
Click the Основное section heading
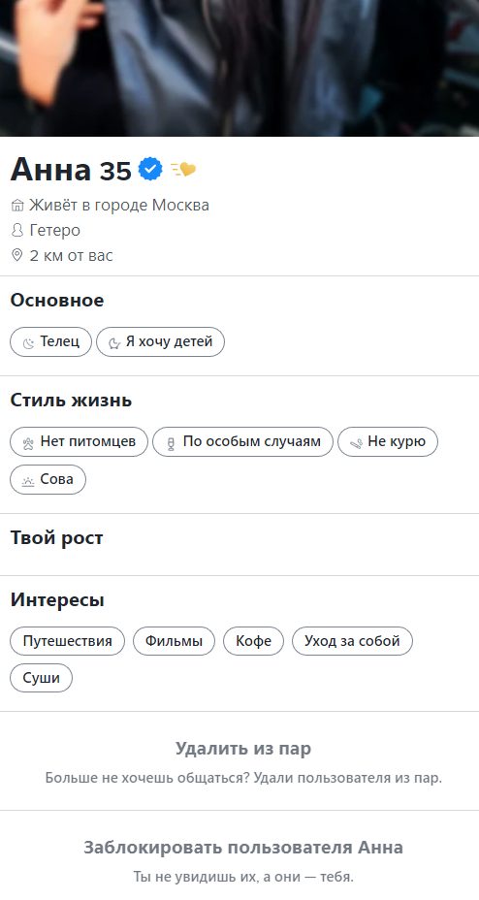point(57,301)
